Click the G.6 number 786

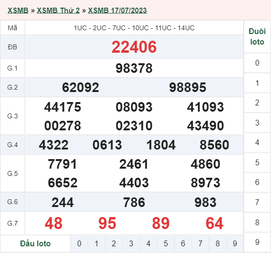(134, 202)
